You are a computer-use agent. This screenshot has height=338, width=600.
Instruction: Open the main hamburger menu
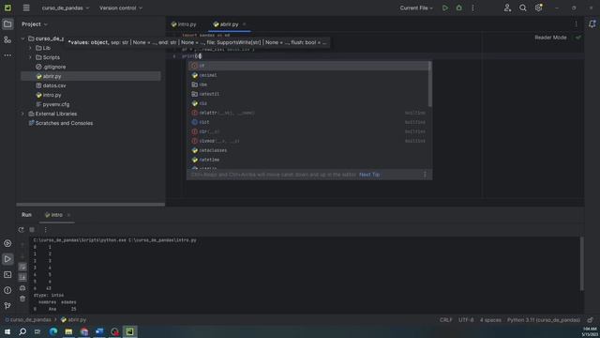pos(26,8)
